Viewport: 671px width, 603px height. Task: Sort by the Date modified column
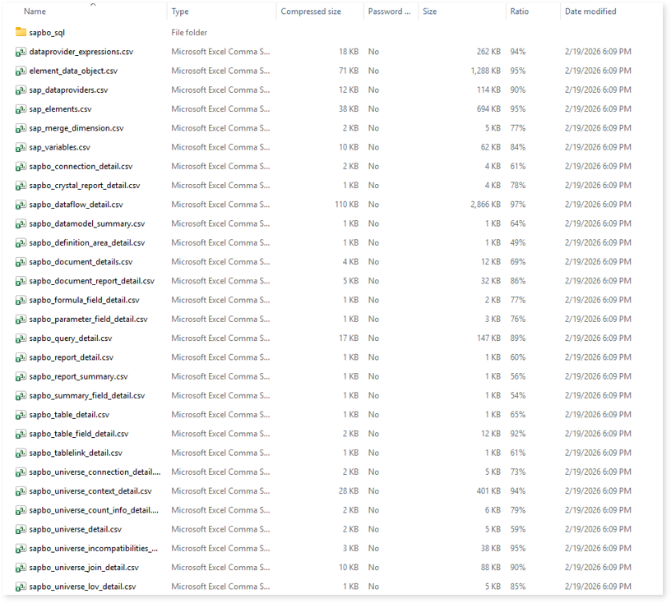[590, 12]
